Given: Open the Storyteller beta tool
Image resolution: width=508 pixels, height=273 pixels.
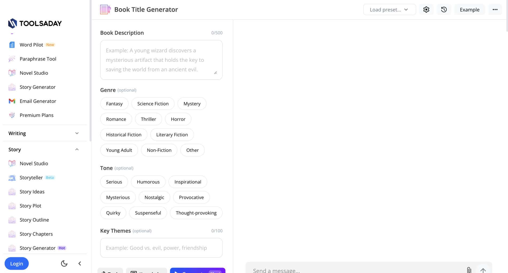Looking at the screenshot, I should (31, 178).
